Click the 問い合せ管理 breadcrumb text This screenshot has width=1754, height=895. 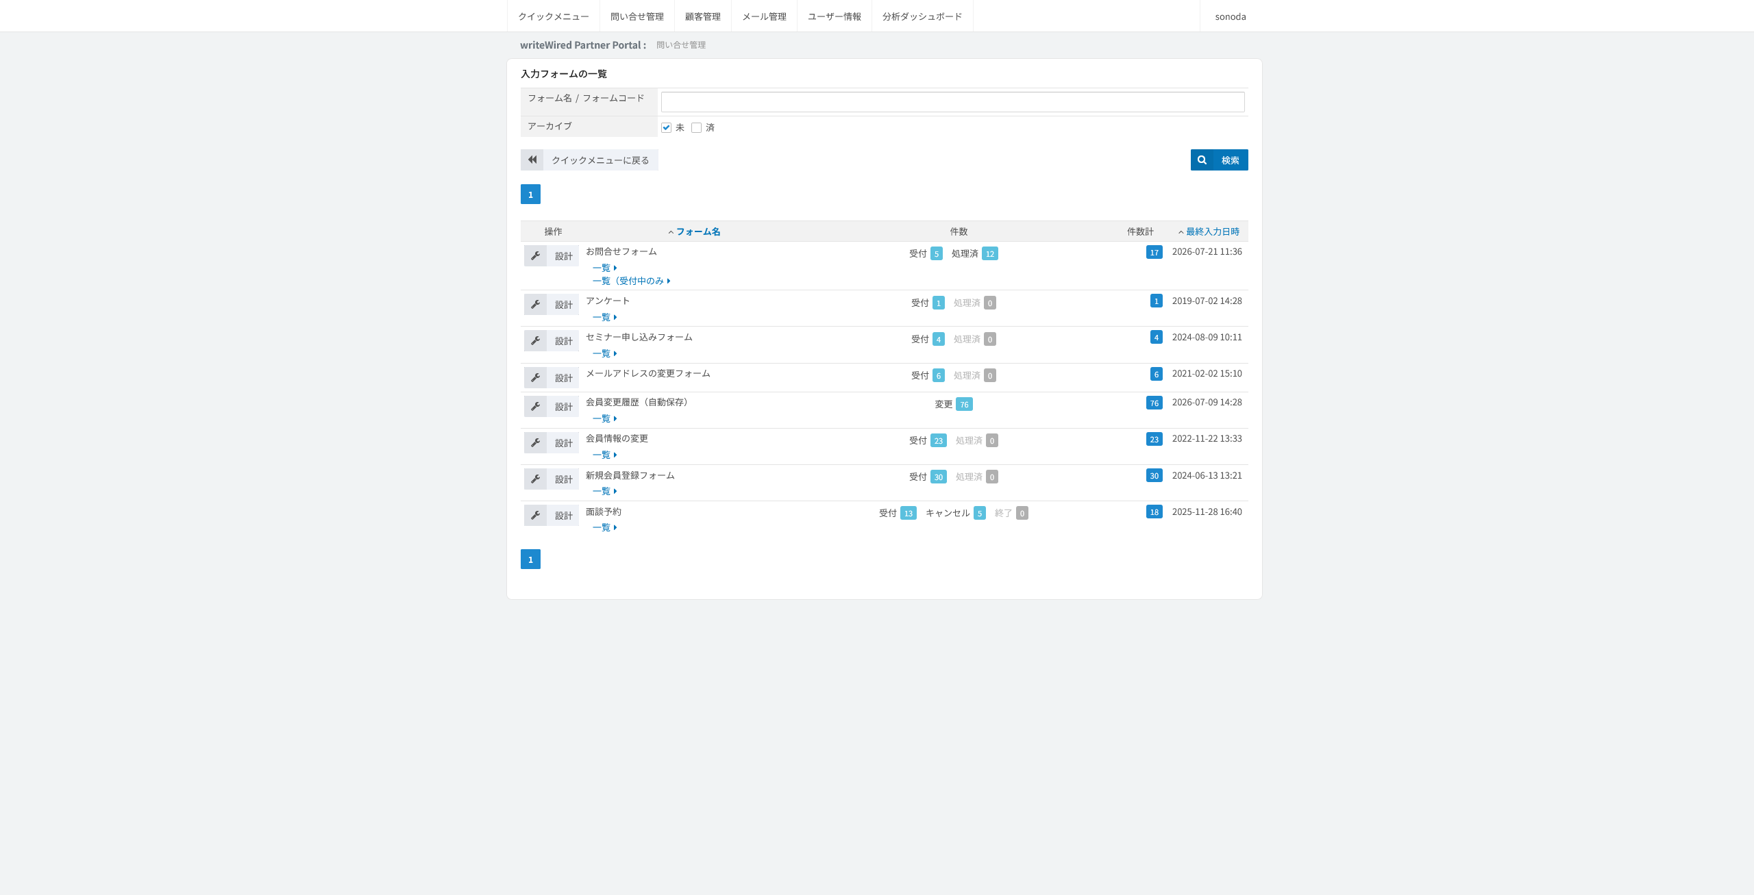click(x=681, y=45)
